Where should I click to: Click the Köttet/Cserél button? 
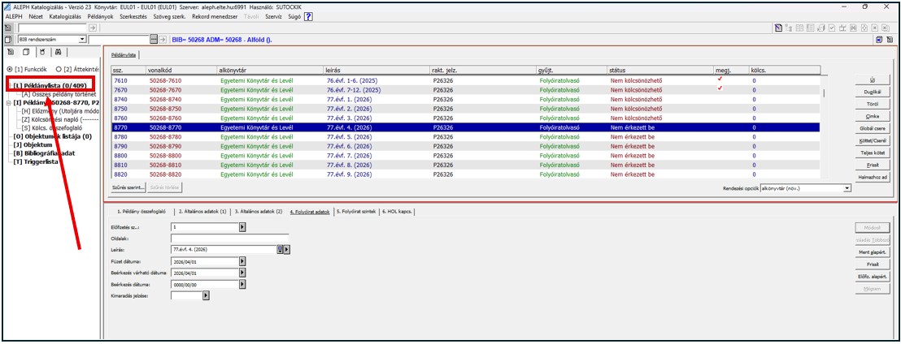[x=873, y=141]
